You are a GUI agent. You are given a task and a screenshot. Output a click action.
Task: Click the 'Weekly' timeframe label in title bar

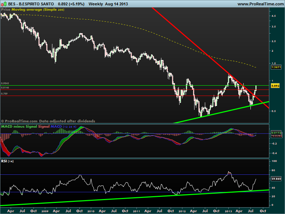tap(96, 4)
